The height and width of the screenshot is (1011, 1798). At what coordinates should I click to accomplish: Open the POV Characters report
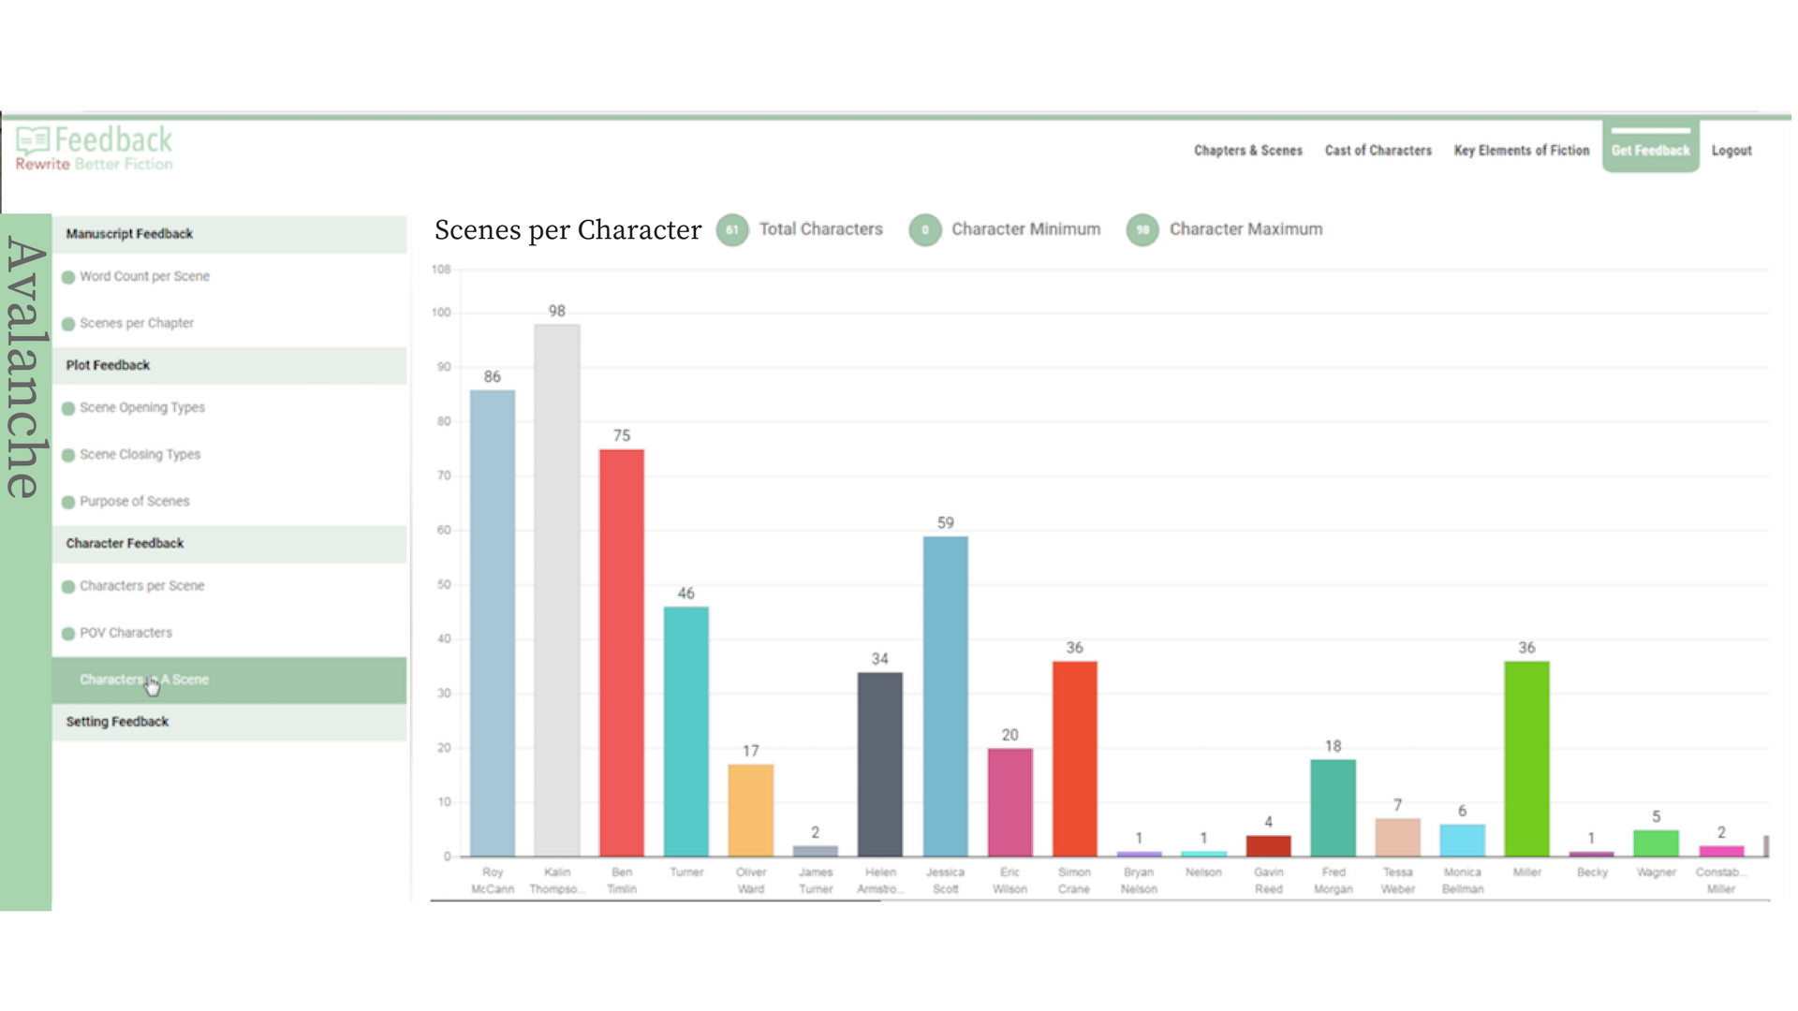(x=126, y=632)
